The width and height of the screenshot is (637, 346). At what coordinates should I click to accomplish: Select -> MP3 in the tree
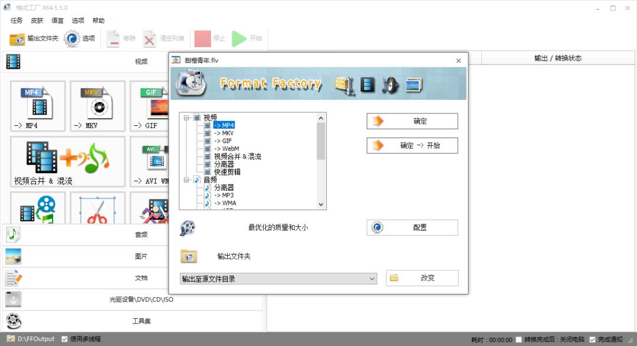pos(224,195)
